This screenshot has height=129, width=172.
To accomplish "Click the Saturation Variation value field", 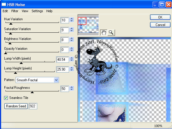I will tap(65, 30).
